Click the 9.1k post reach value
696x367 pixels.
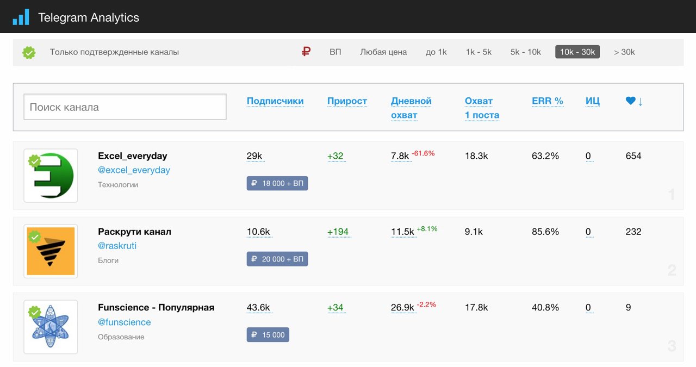click(474, 232)
